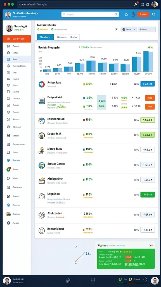Switch to the middle tab beside the blue tab
This screenshot has height=287, width=161.
click(x=62, y=37)
